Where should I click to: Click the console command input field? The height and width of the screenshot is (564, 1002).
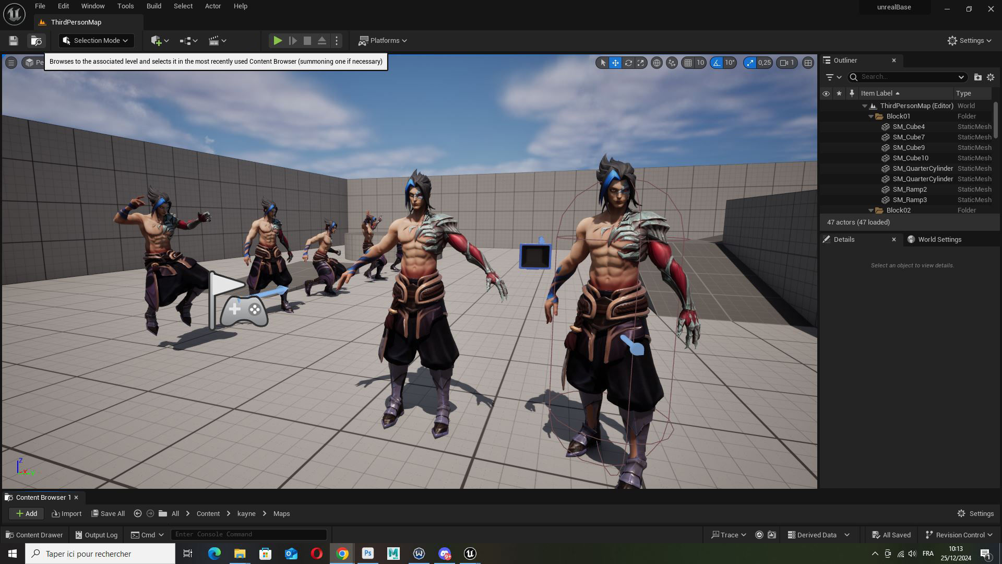(249, 535)
